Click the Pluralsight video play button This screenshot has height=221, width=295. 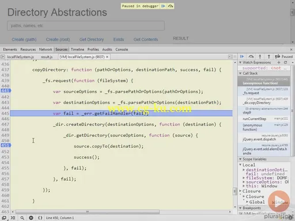[279, 201]
